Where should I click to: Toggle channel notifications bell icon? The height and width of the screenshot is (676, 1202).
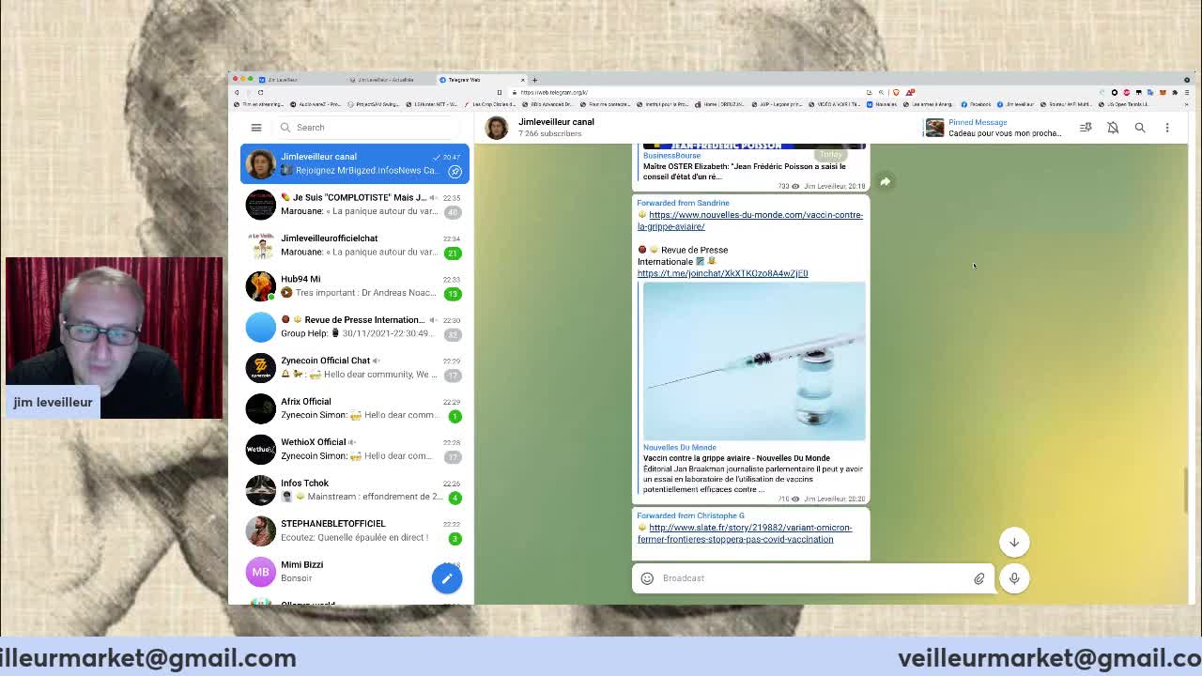[x=1113, y=128]
